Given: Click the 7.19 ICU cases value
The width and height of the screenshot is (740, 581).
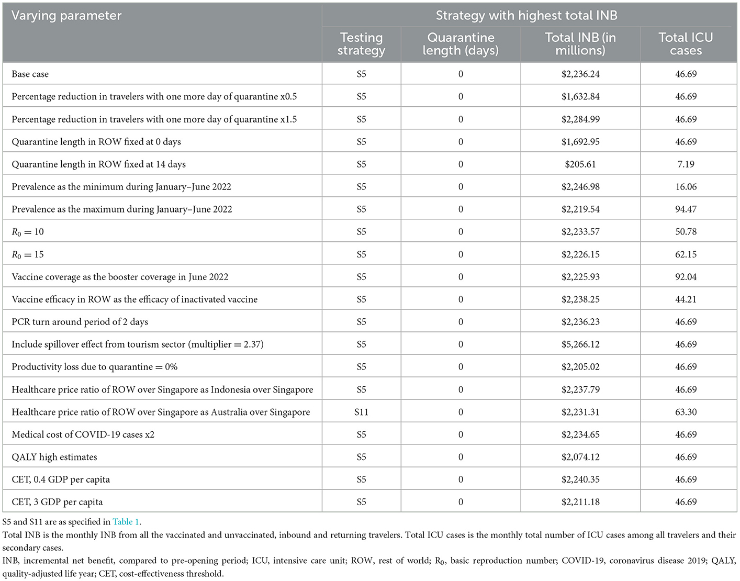Looking at the screenshot, I should [686, 164].
